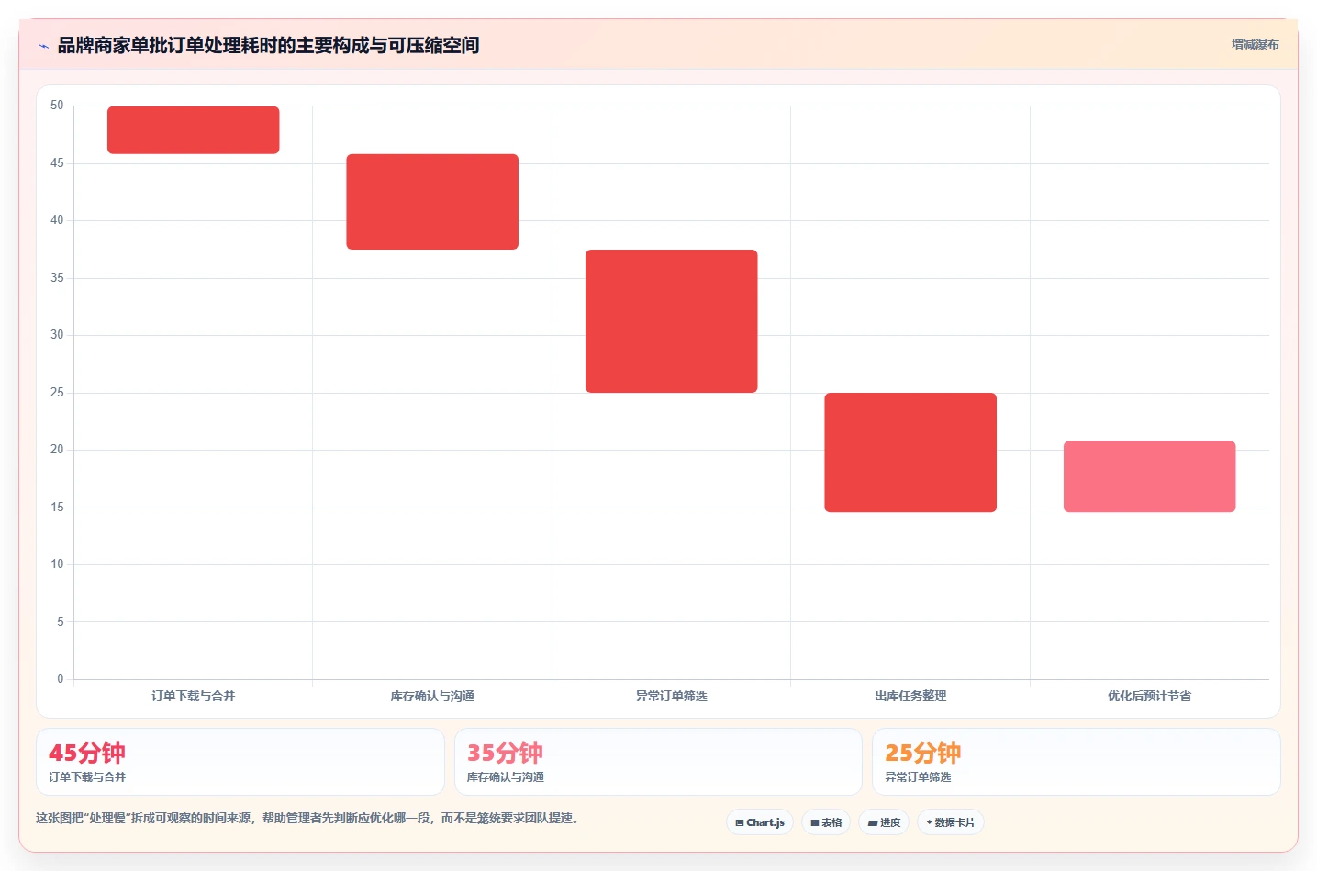Select the 异常订单筛选 waterfall bar
Screen dimensions: 1317x871
click(x=672, y=321)
